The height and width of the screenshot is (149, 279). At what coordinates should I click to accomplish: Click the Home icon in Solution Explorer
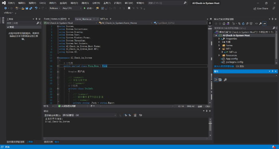tap(224, 24)
